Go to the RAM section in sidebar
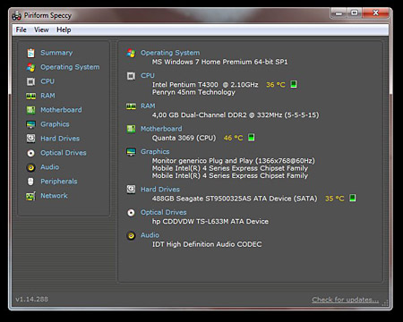The width and height of the screenshot is (403, 322). point(47,96)
